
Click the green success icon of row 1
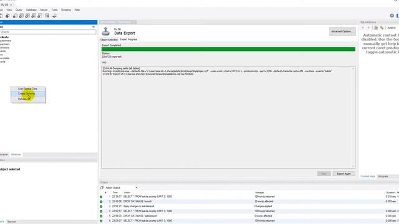click(101, 197)
